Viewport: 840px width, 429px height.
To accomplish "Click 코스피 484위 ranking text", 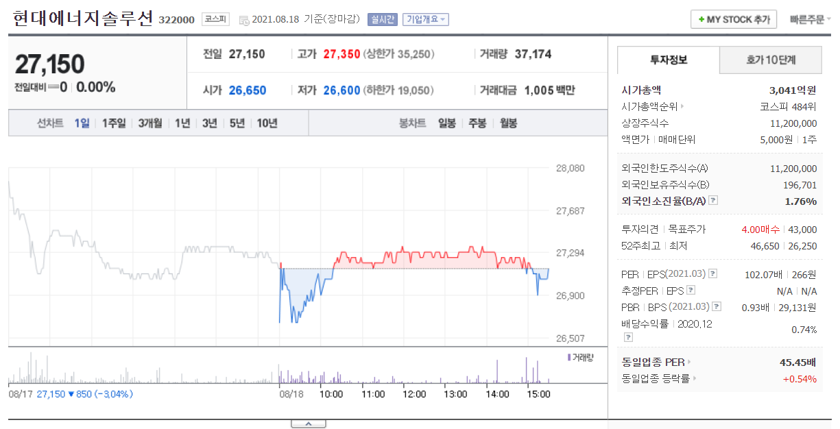I will tap(788, 107).
